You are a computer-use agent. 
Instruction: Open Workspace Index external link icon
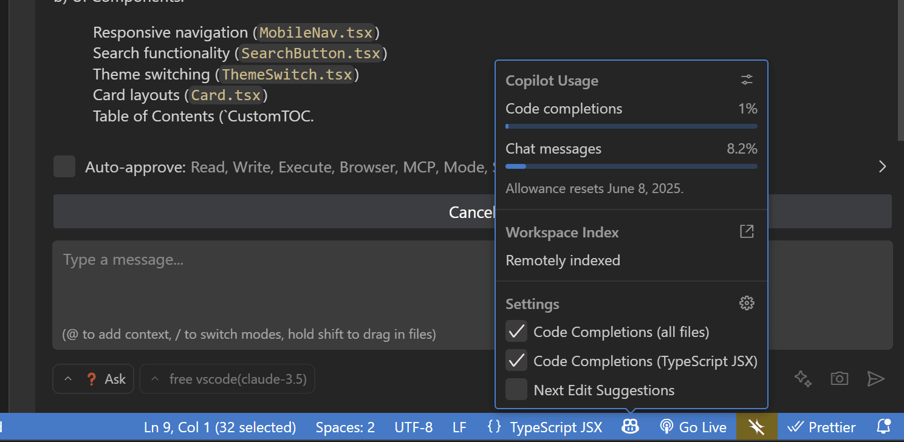747,231
